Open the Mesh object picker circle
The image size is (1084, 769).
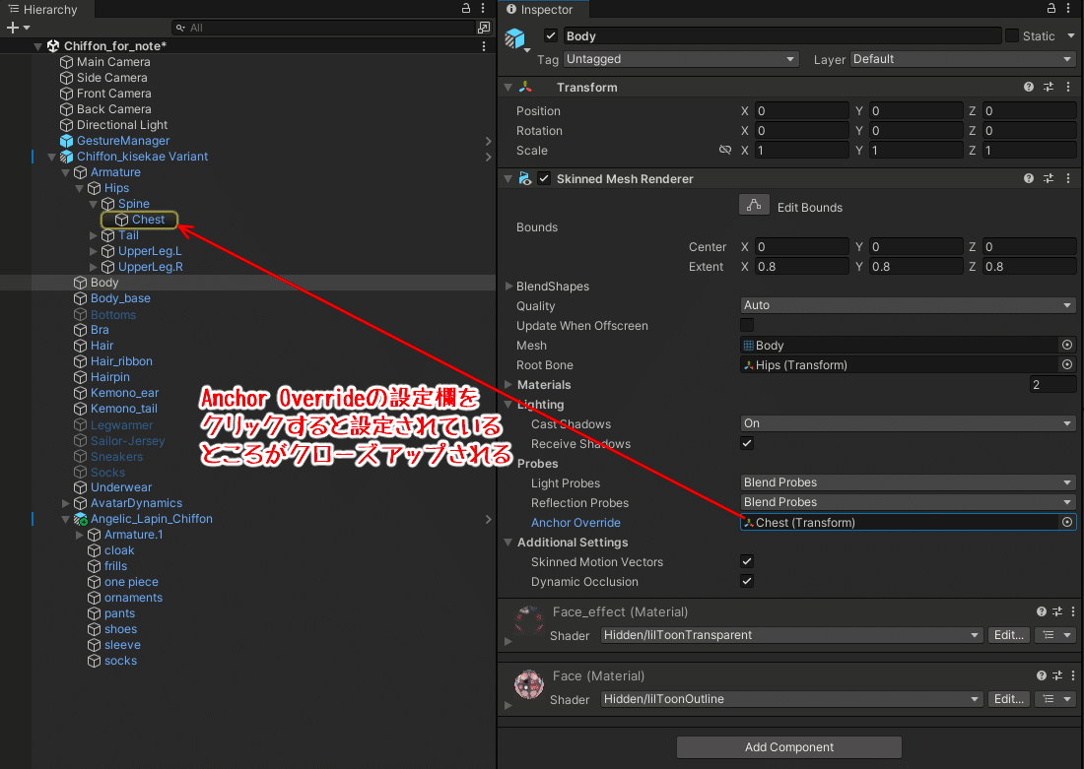pyautogui.click(x=1067, y=345)
